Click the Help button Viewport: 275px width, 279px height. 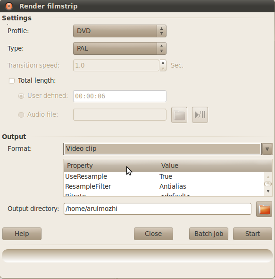coord(22,234)
